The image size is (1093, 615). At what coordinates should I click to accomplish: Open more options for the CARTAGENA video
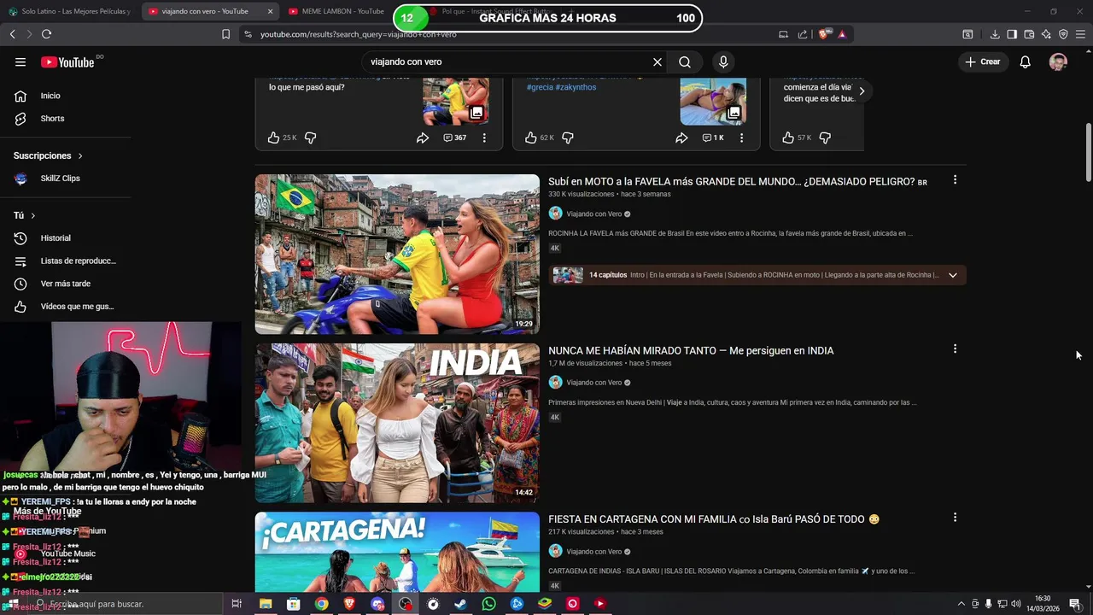pos(955,518)
